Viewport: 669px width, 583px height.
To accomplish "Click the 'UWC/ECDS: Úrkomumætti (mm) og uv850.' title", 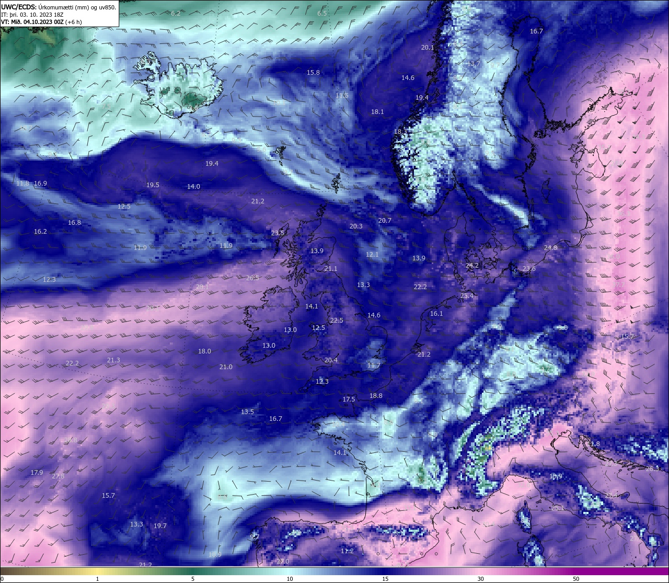I will (59, 7).
